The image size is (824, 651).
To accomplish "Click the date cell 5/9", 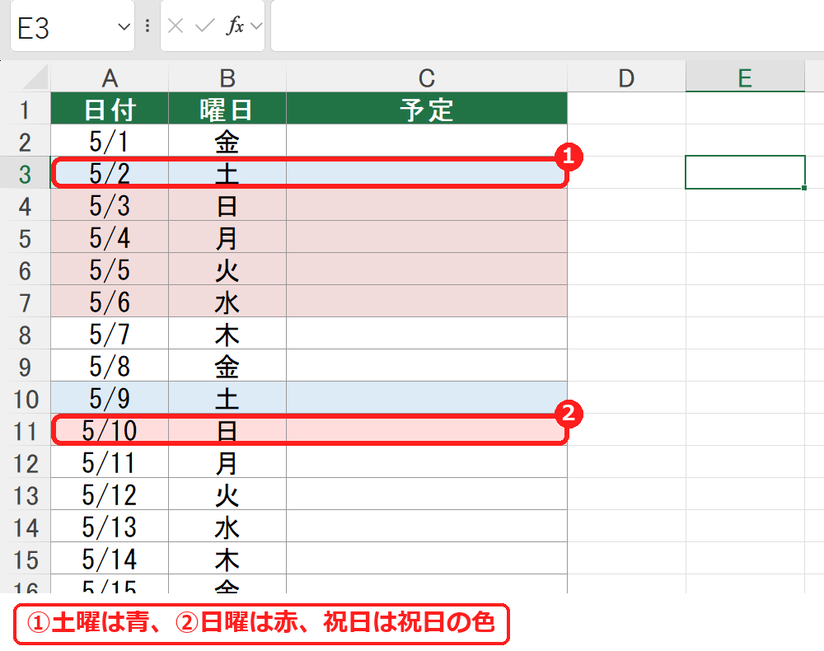I will (x=110, y=398).
